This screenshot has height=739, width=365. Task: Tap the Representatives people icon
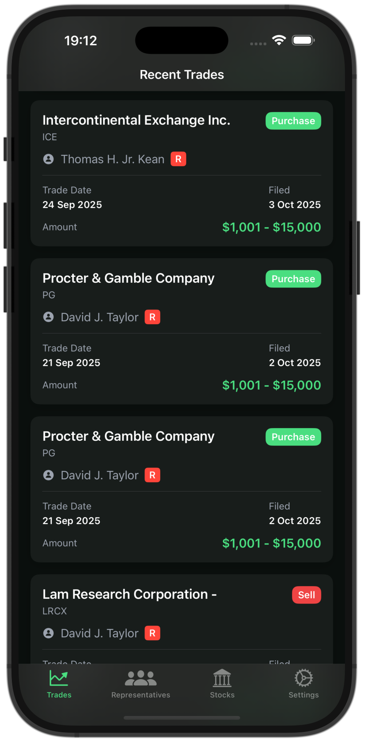pos(141,679)
